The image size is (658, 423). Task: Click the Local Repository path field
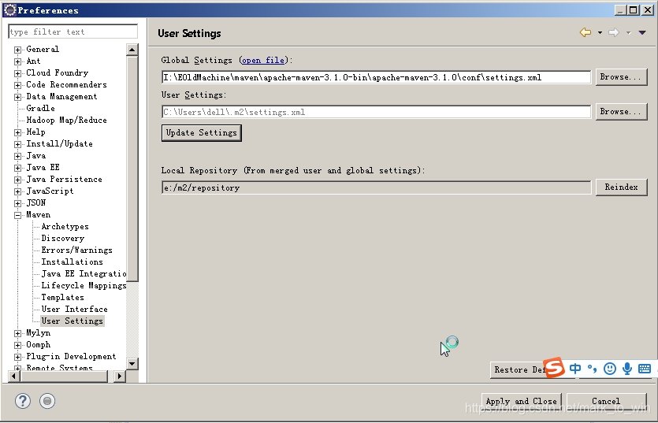[x=377, y=187]
